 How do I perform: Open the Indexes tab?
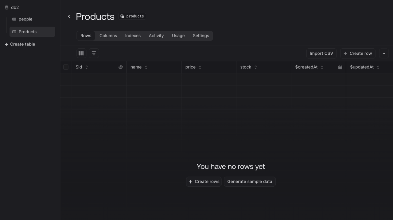click(133, 36)
